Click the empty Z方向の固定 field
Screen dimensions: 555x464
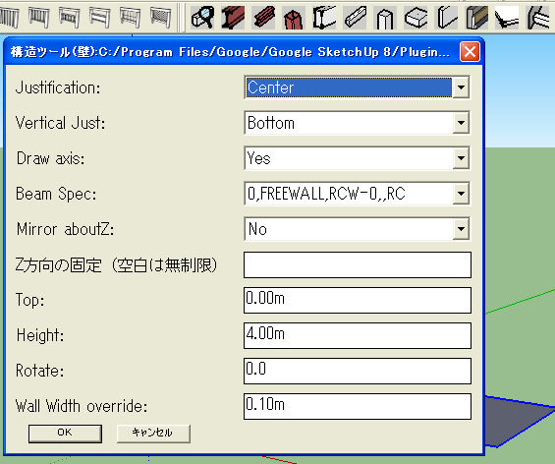[358, 264]
